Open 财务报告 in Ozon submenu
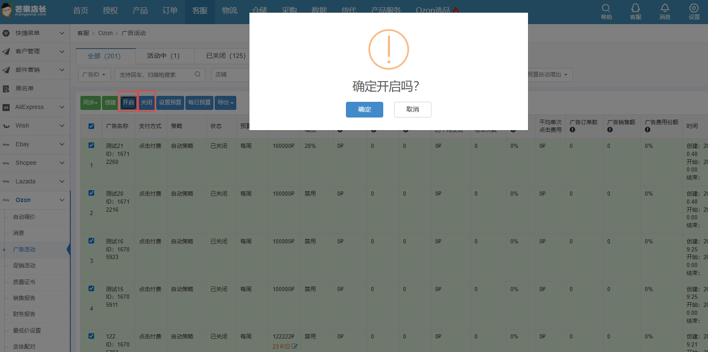The image size is (708, 352). click(24, 314)
